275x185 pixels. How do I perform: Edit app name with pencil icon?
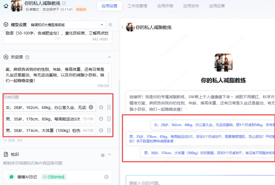tap(64, 3)
